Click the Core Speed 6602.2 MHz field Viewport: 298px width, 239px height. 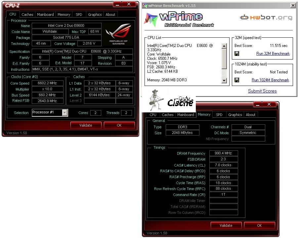(47, 83)
